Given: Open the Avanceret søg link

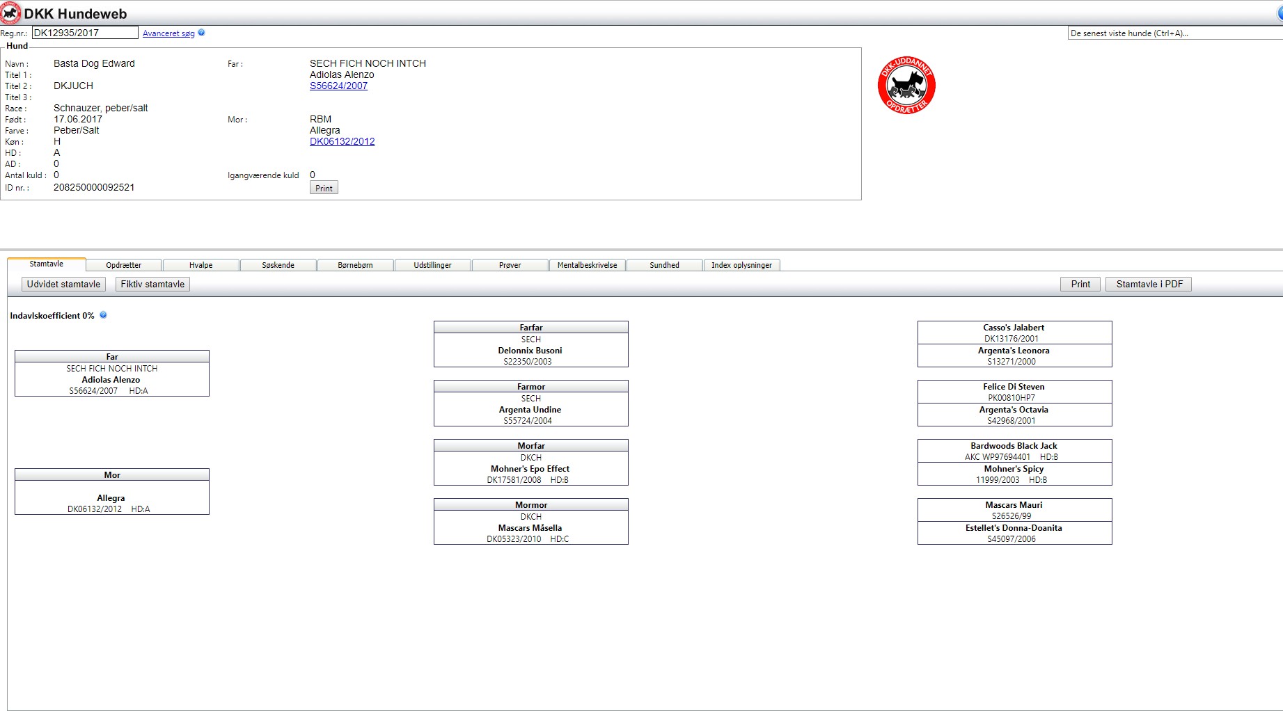Looking at the screenshot, I should (x=168, y=33).
